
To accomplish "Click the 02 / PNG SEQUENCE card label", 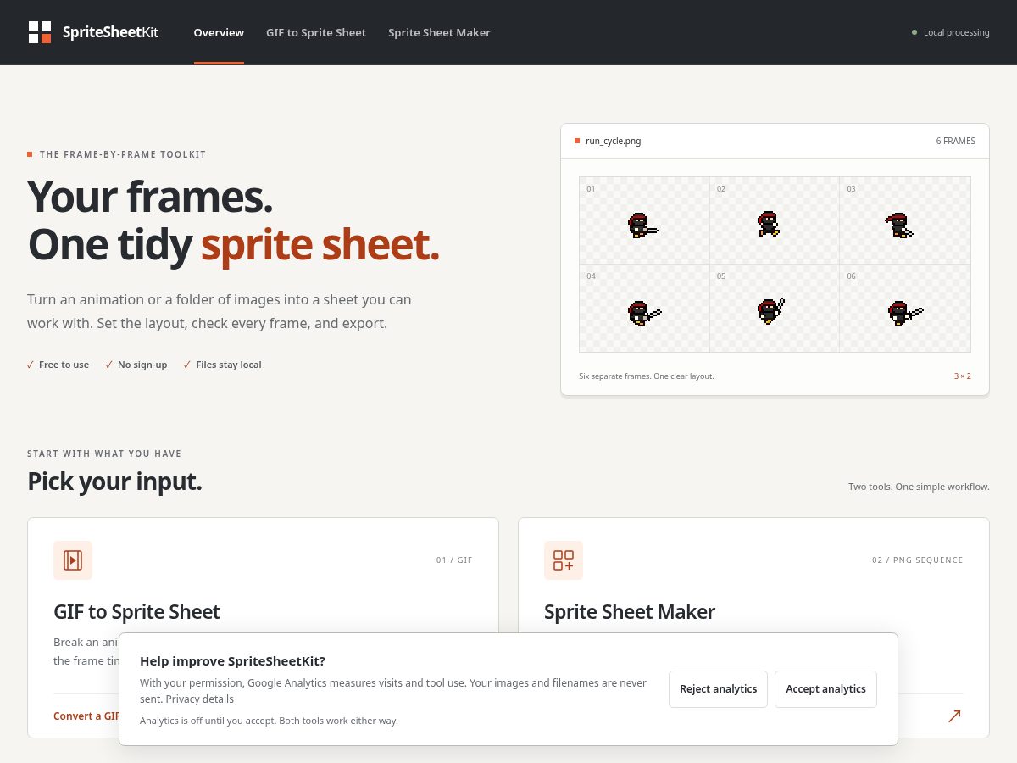I will pyautogui.click(x=917, y=560).
